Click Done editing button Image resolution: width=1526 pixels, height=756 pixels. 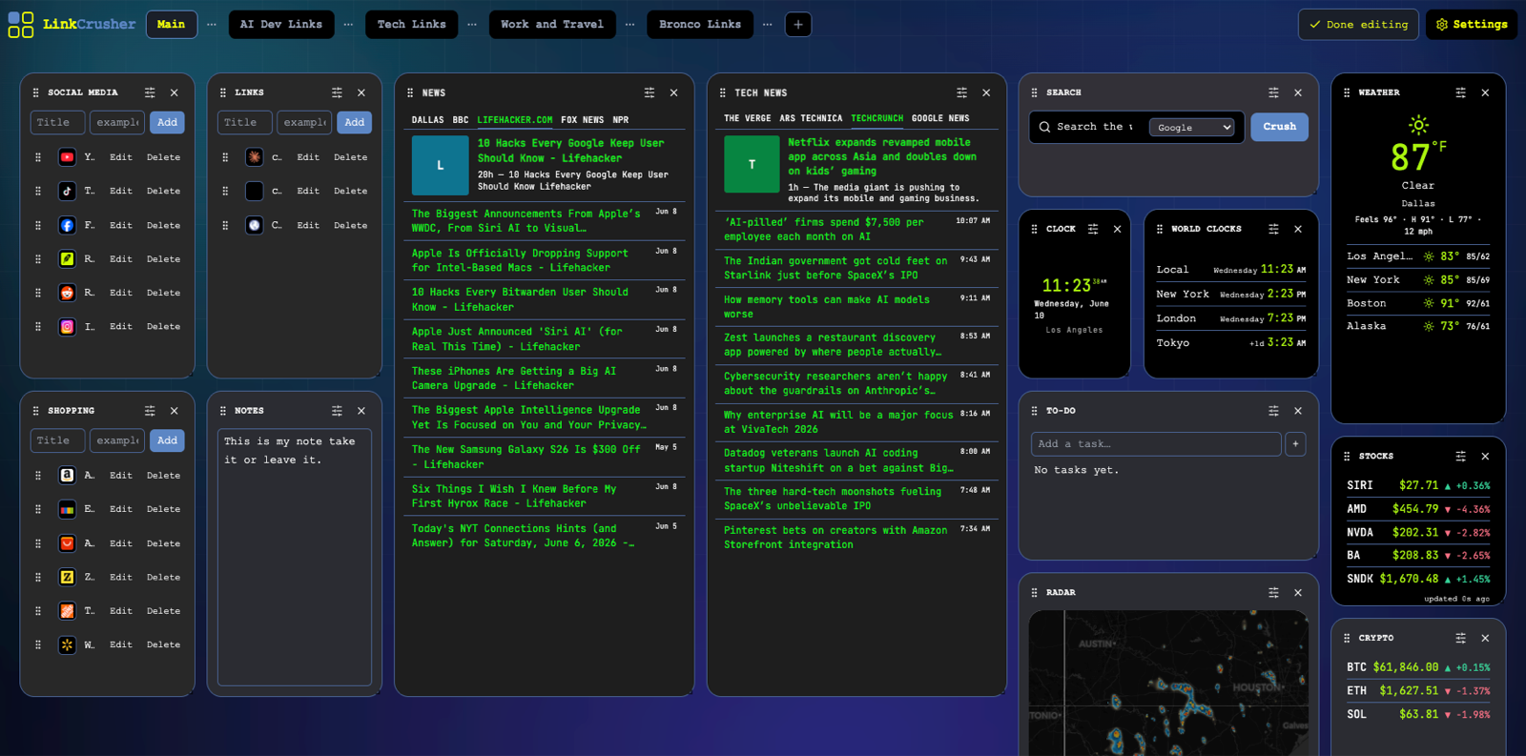pos(1358,24)
